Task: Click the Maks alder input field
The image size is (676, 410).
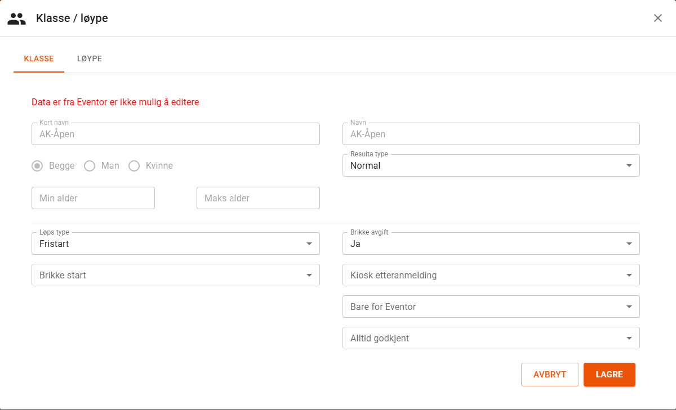Action: coord(258,198)
